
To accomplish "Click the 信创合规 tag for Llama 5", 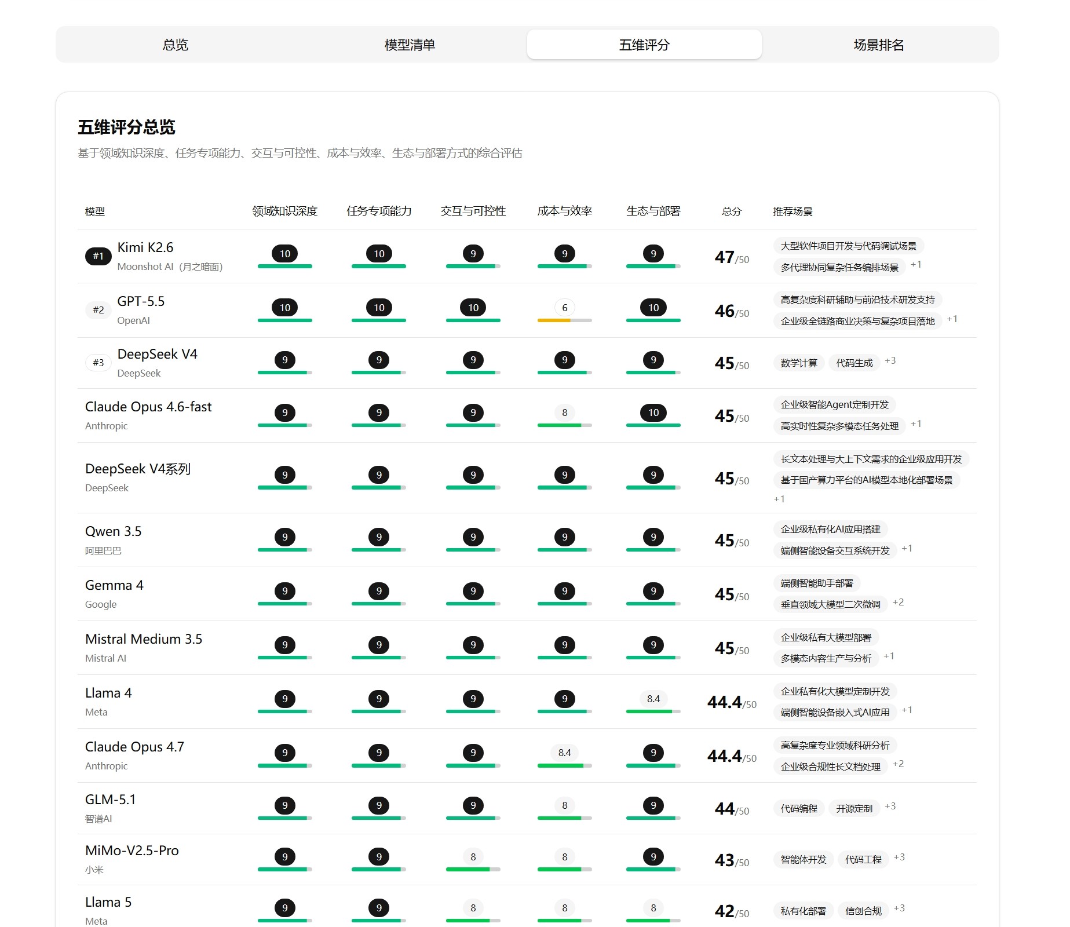I will (x=864, y=911).
